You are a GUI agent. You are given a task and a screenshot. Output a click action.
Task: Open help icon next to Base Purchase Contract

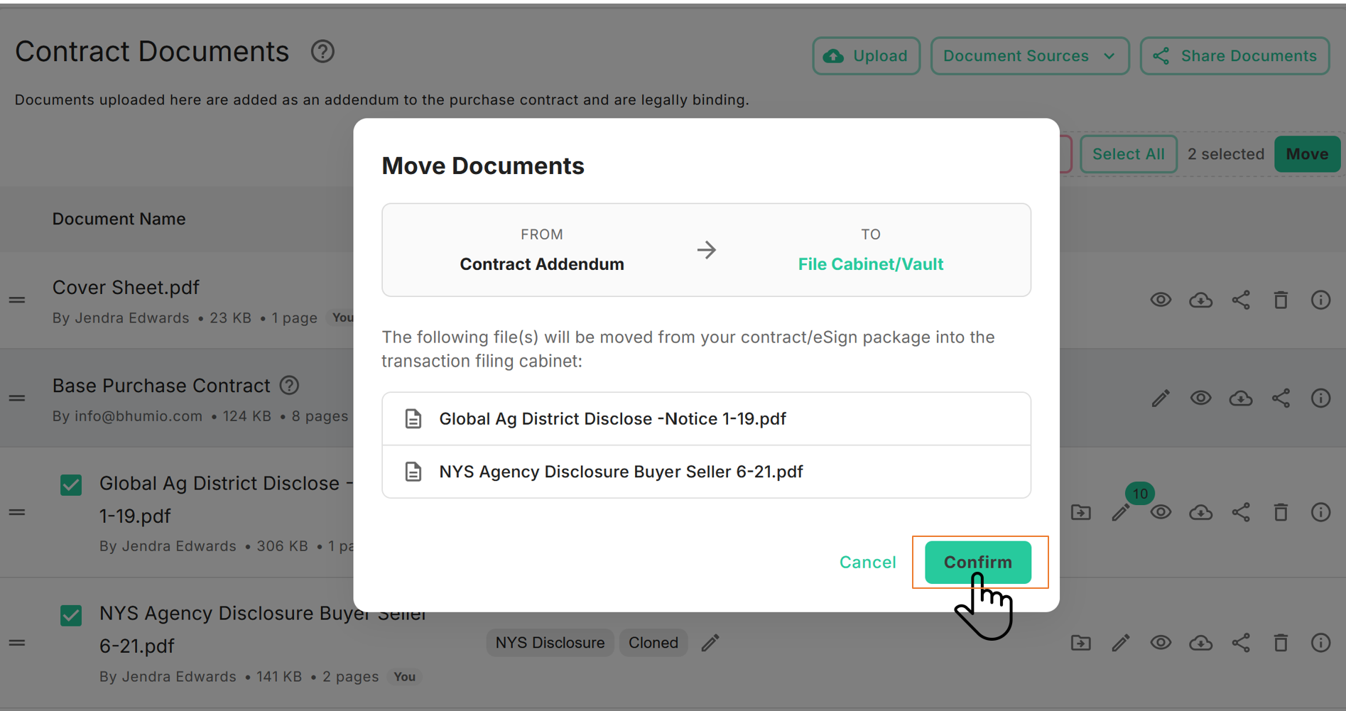(289, 385)
